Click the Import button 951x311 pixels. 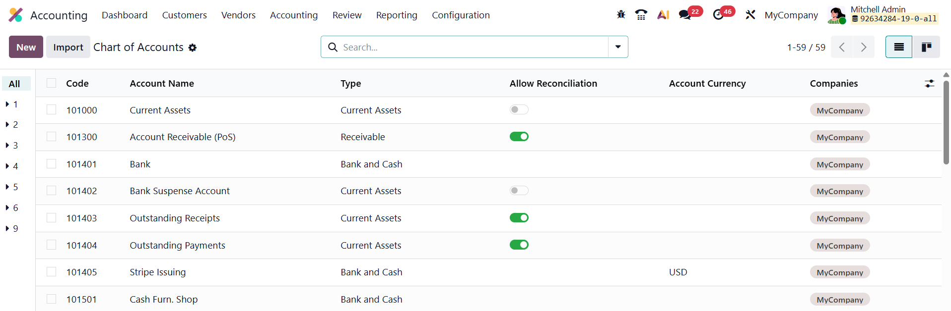pyautogui.click(x=68, y=47)
